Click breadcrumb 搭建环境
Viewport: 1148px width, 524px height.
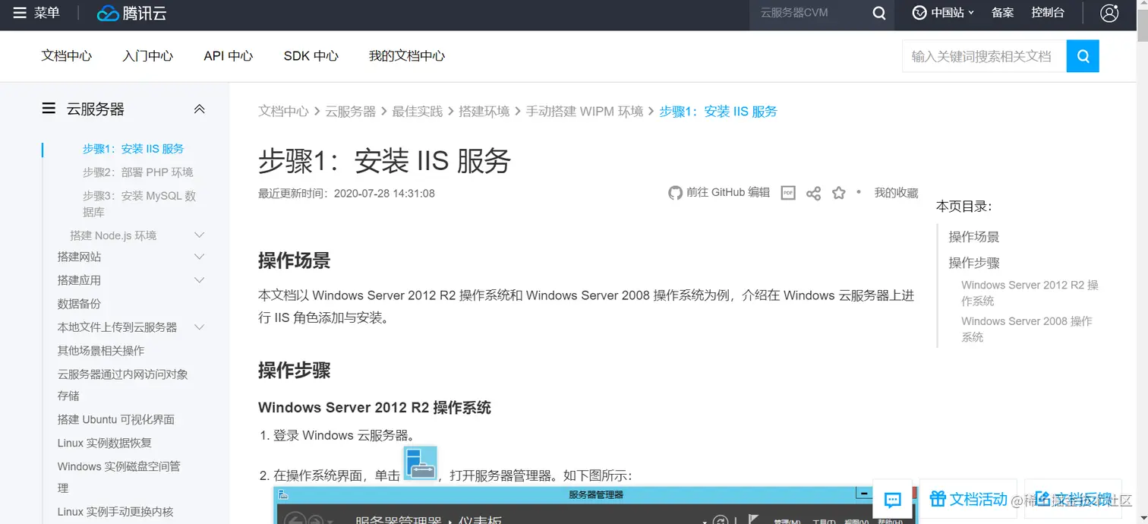pyautogui.click(x=484, y=111)
